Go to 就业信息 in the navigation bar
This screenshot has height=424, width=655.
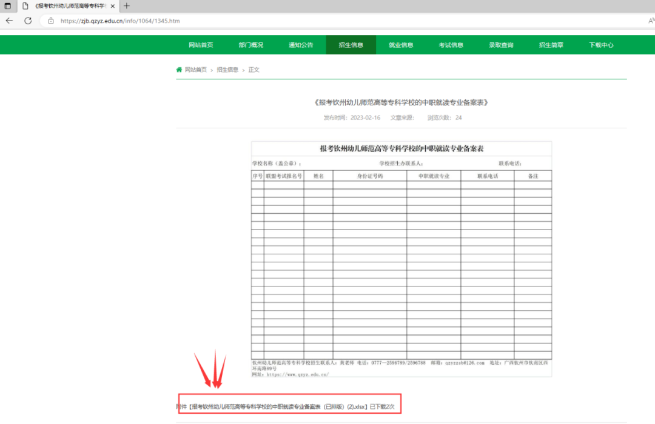tap(401, 45)
